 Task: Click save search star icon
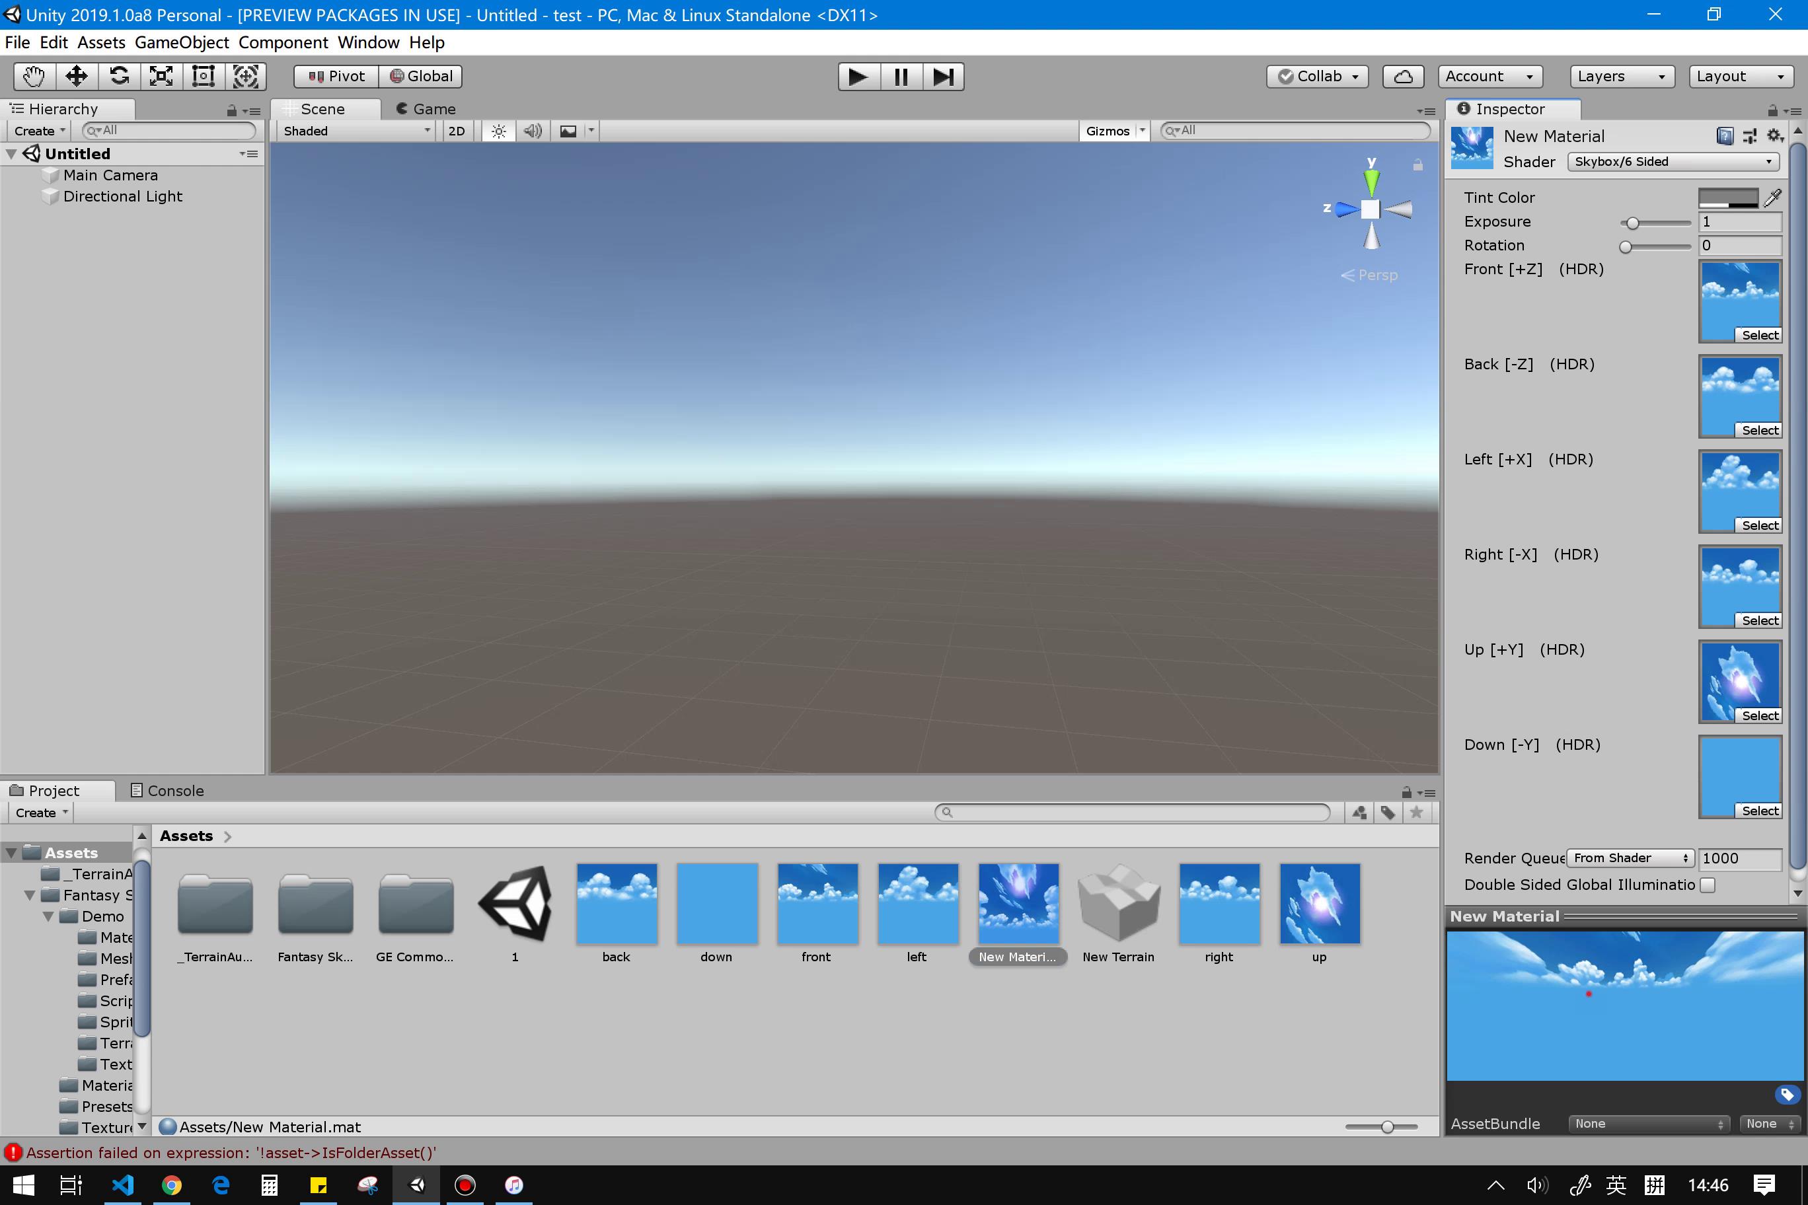point(1416,813)
